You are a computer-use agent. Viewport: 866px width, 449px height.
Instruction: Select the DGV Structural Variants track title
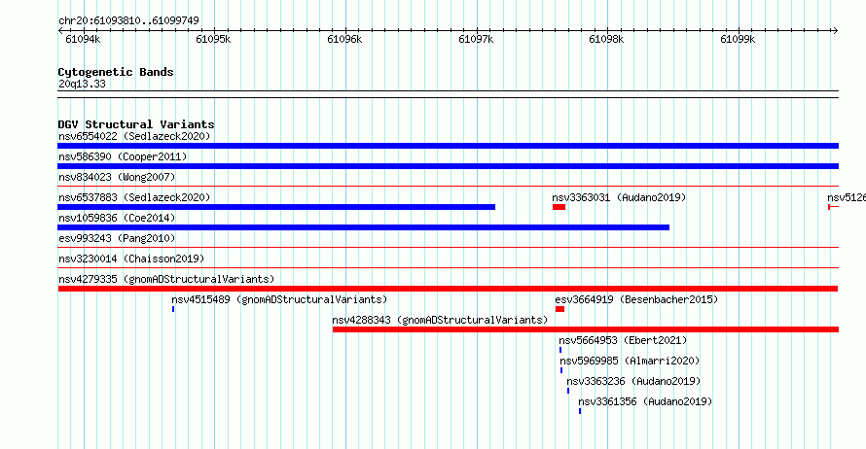[136, 124]
